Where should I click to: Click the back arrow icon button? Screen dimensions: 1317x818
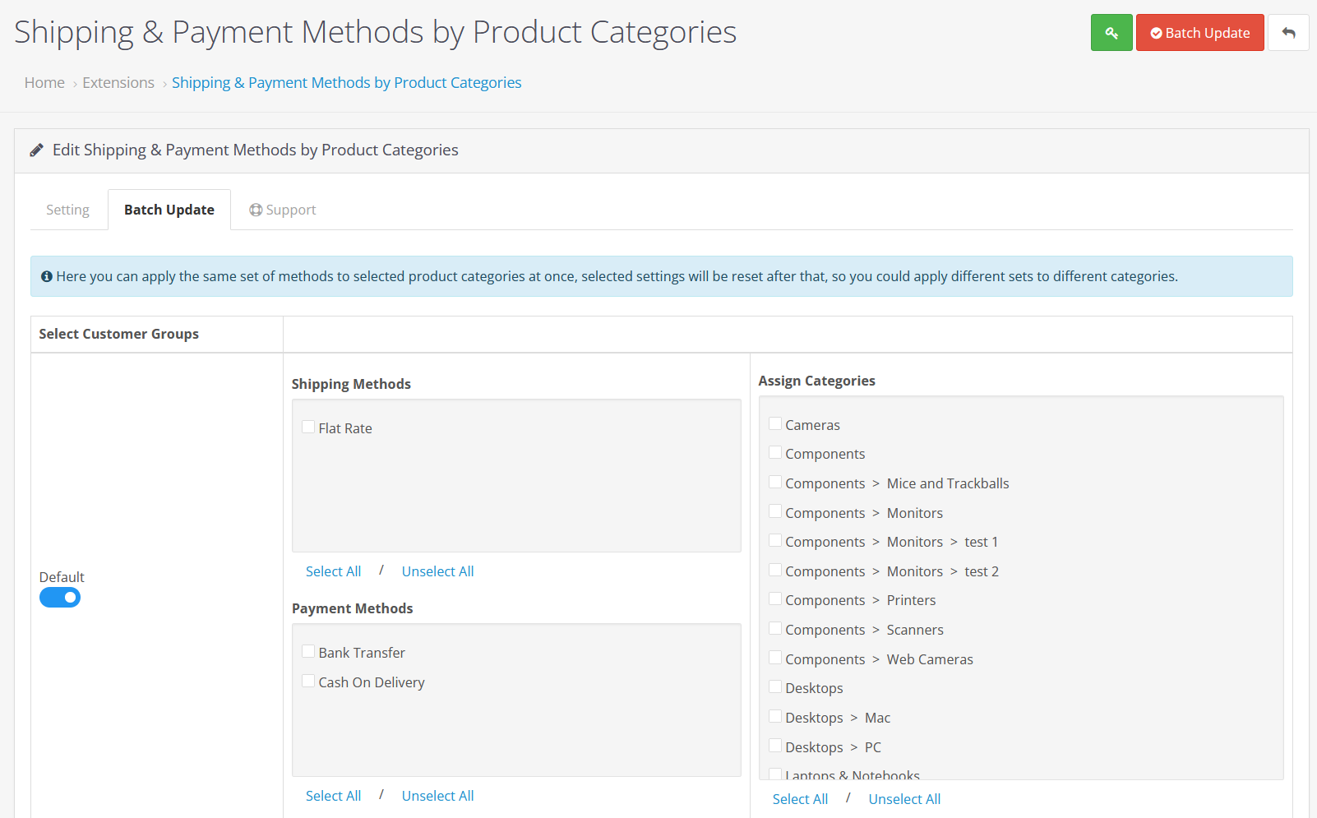(1288, 33)
